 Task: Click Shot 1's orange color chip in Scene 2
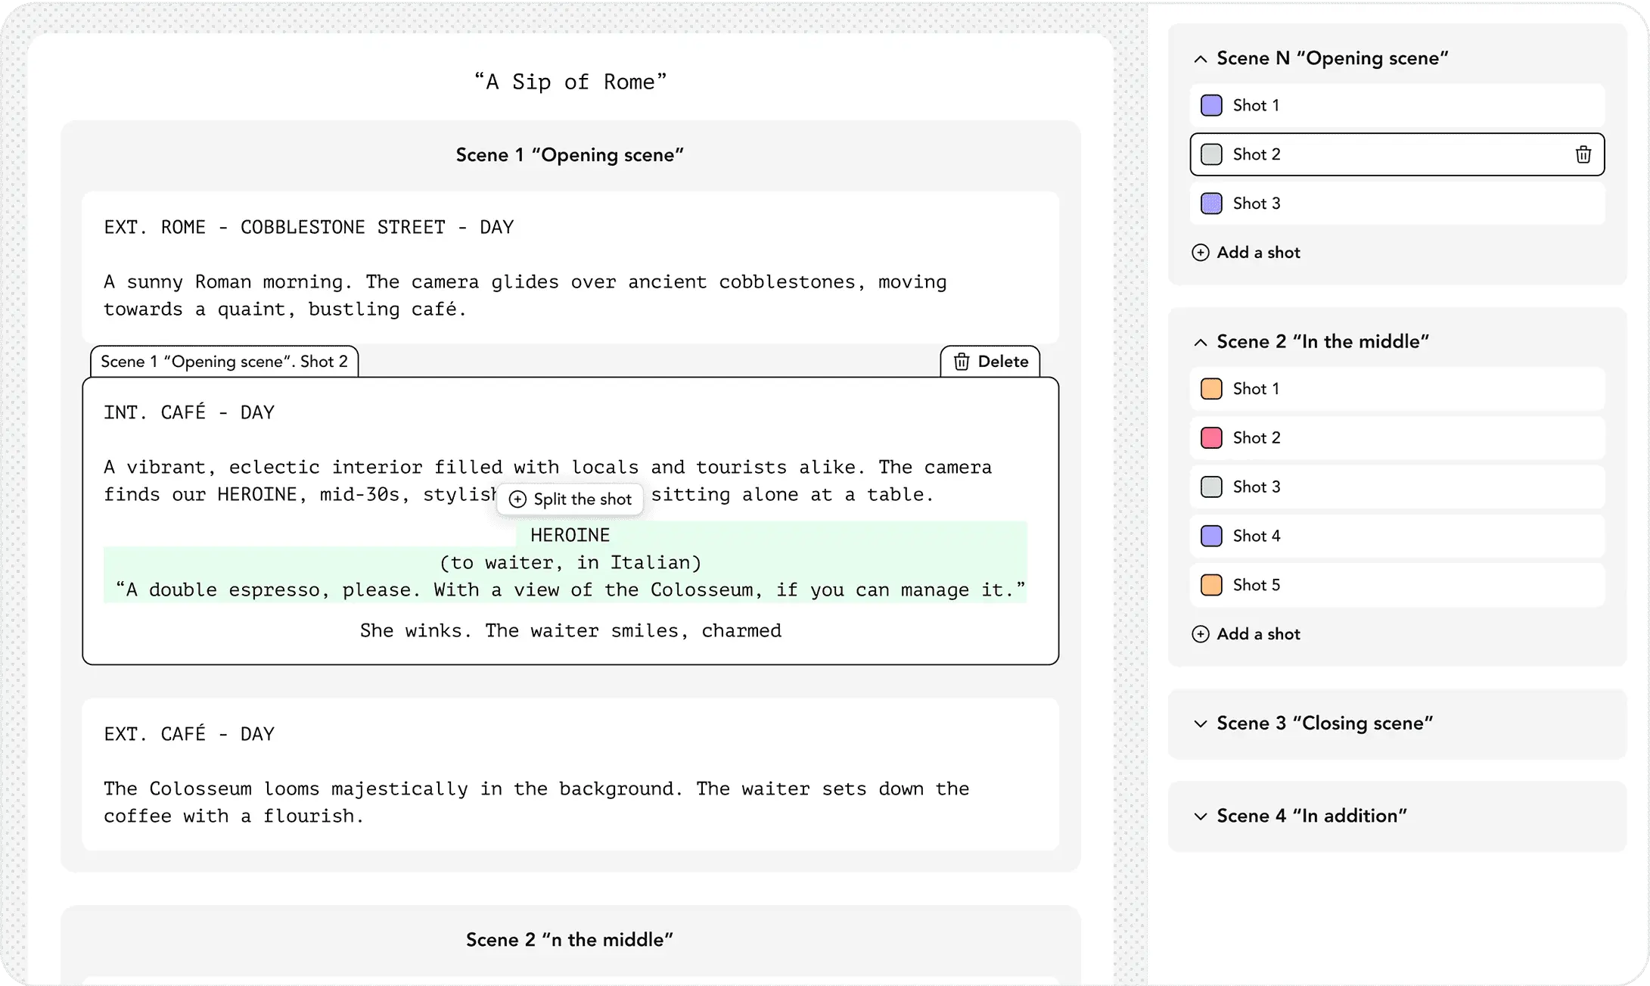1211,388
